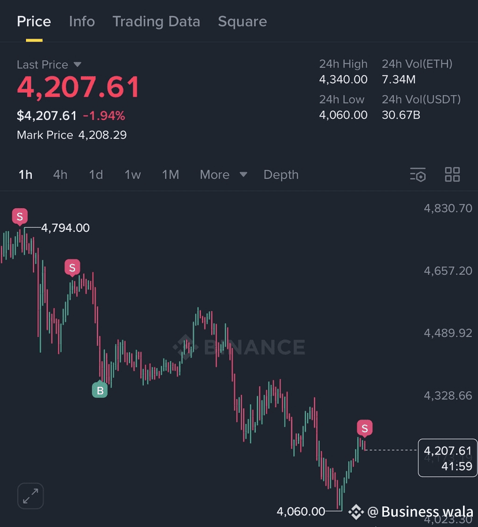This screenshot has height=527, width=478.
Task: Show the Depth chart view
Action: click(x=281, y=175)
